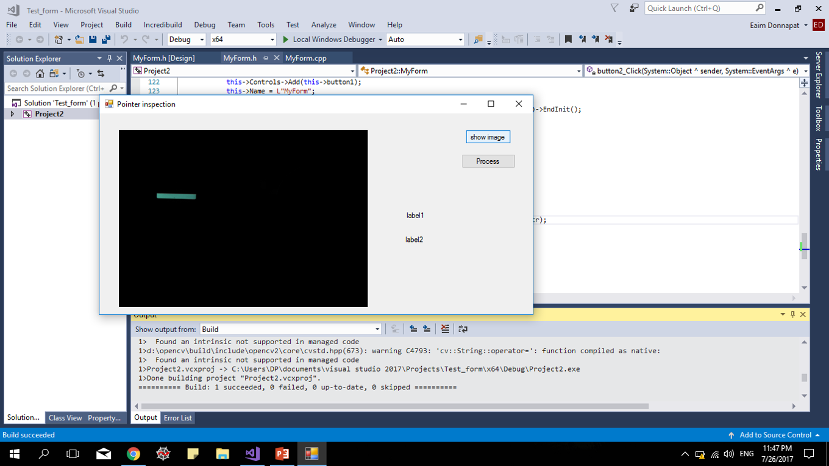This screenshot has width=829, height=466.
Task: Open the x64 platform dropdown
Action: point(243,40)
